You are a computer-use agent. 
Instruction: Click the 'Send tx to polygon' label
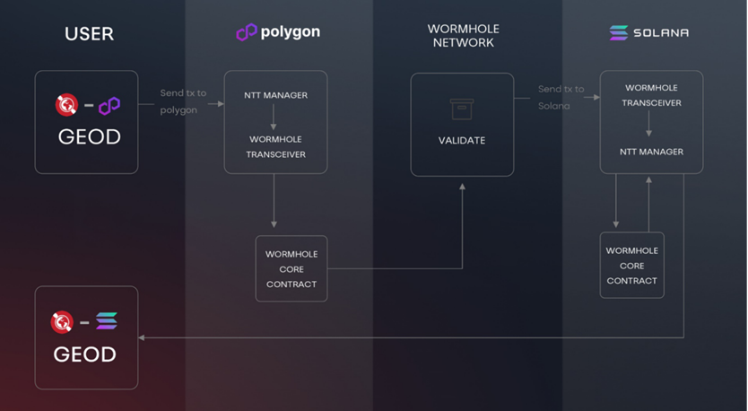[183, 101]
